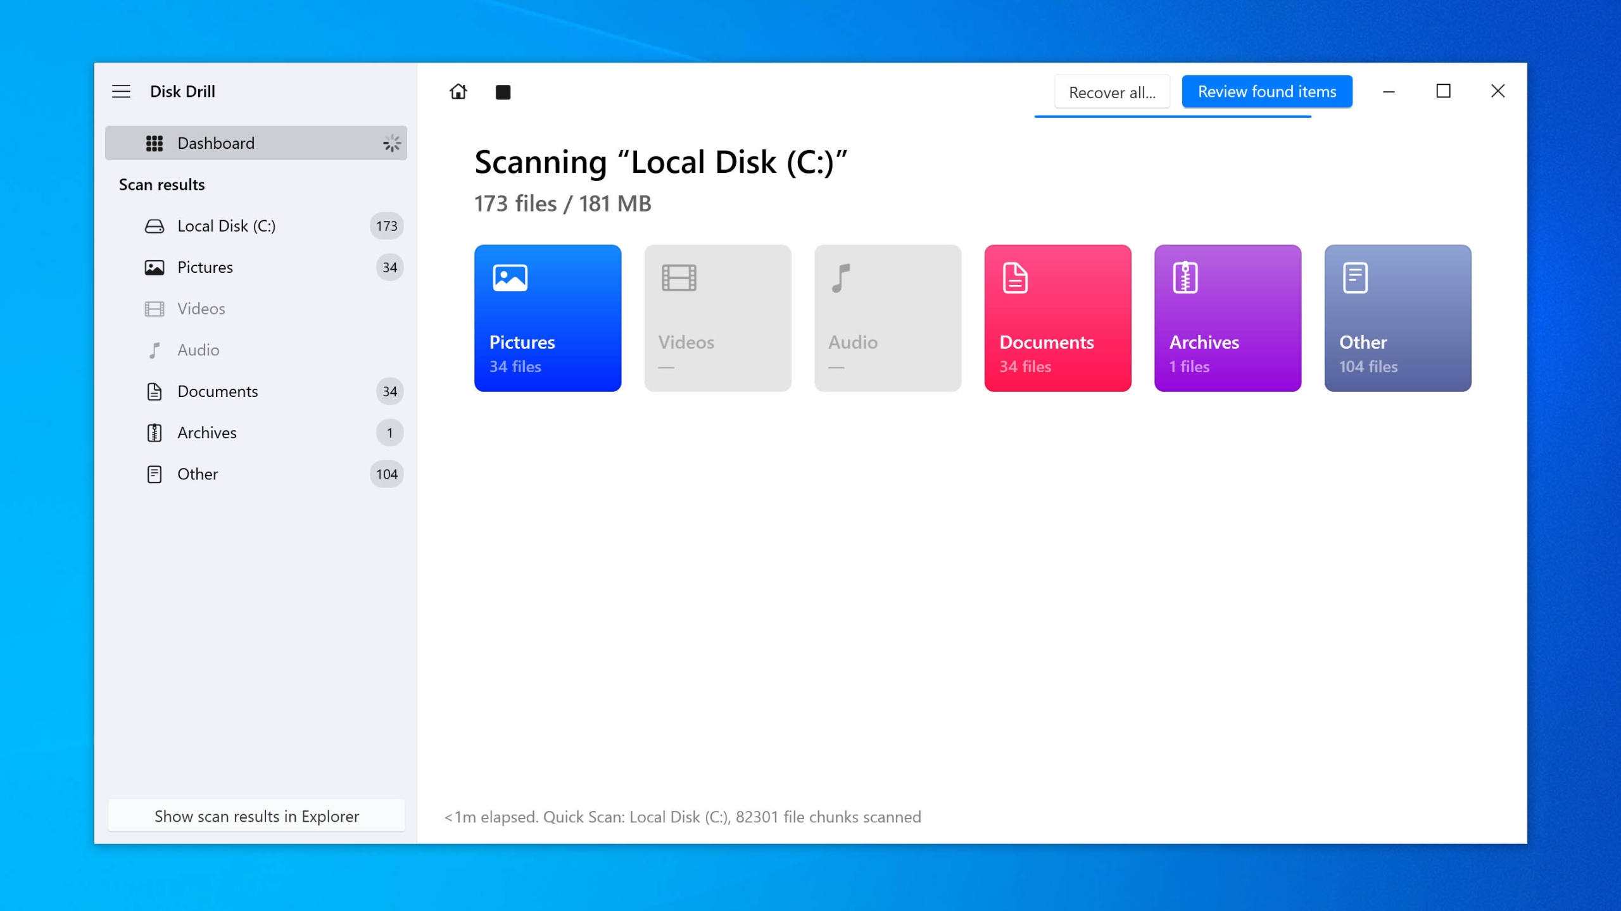Click the drive icon beside Local Disk (C:)
1621x911 pixels.
pyautogui.click(x=155, y=226)
